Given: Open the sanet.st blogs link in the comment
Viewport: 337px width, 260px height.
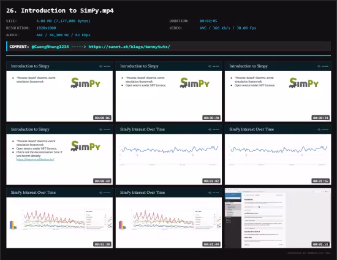Looking at the screenshot, I should pyautogui.click(x=129, y=47).
